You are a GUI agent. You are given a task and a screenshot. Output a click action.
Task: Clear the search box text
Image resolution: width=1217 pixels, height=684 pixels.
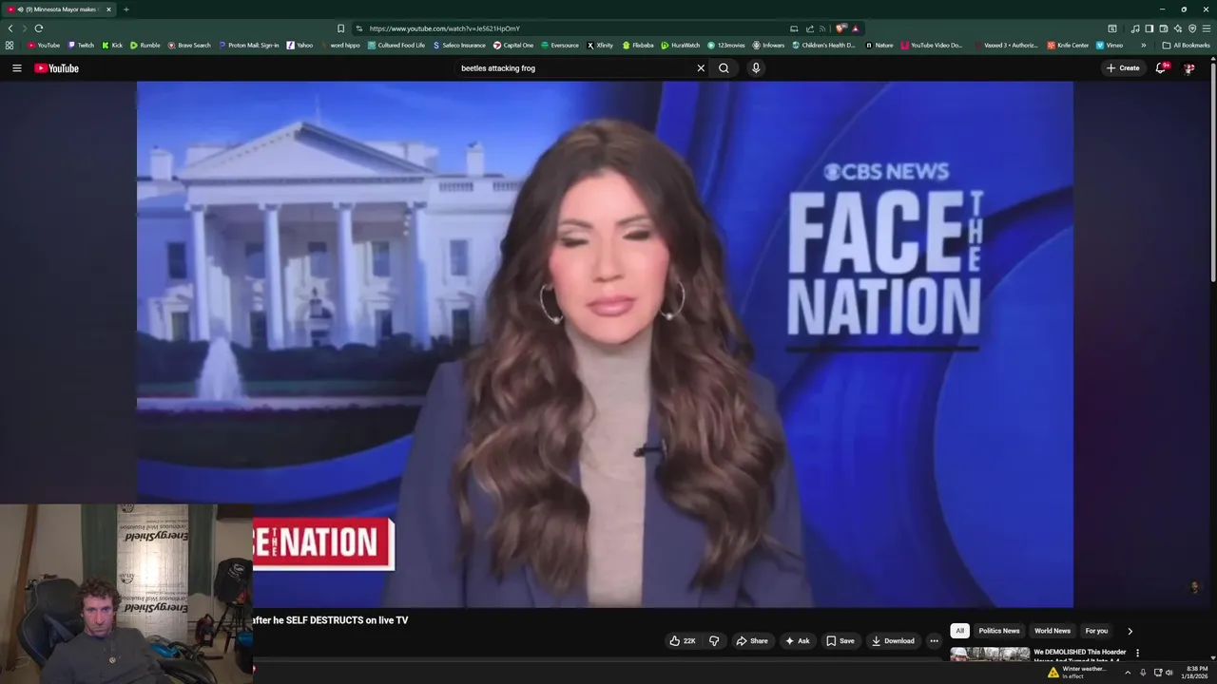[701, 68]
